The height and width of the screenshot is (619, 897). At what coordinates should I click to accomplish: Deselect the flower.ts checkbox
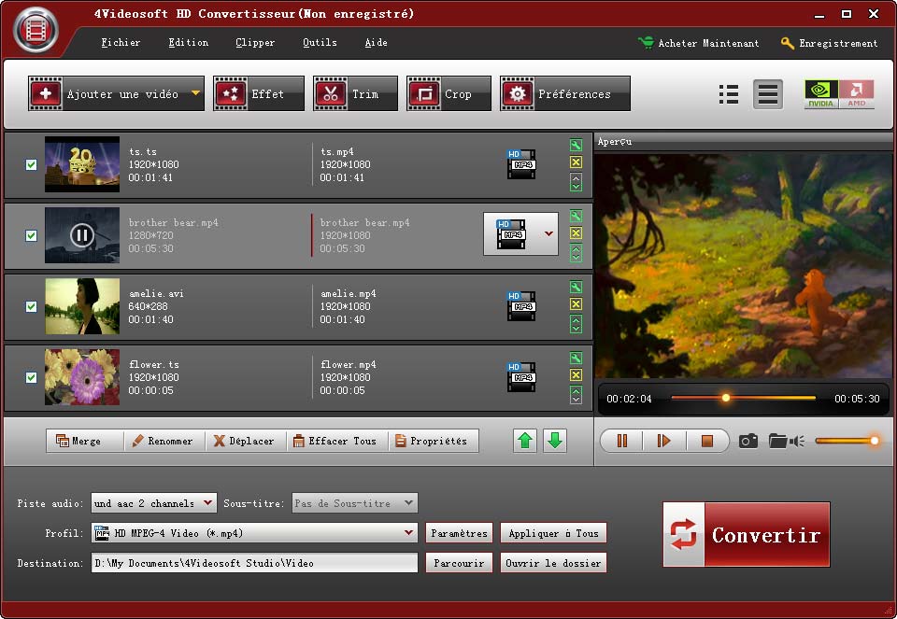pos(31,377)
